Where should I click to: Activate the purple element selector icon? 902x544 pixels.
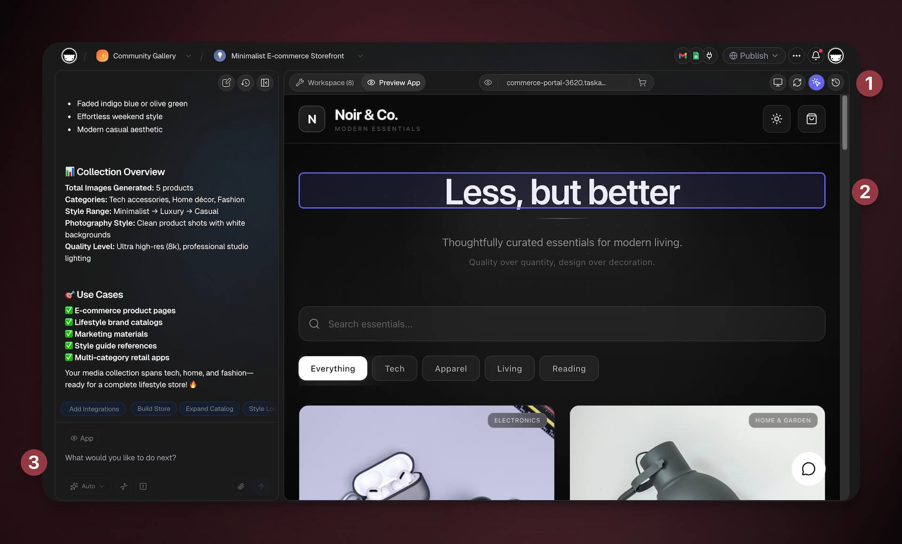coord(816,83)
